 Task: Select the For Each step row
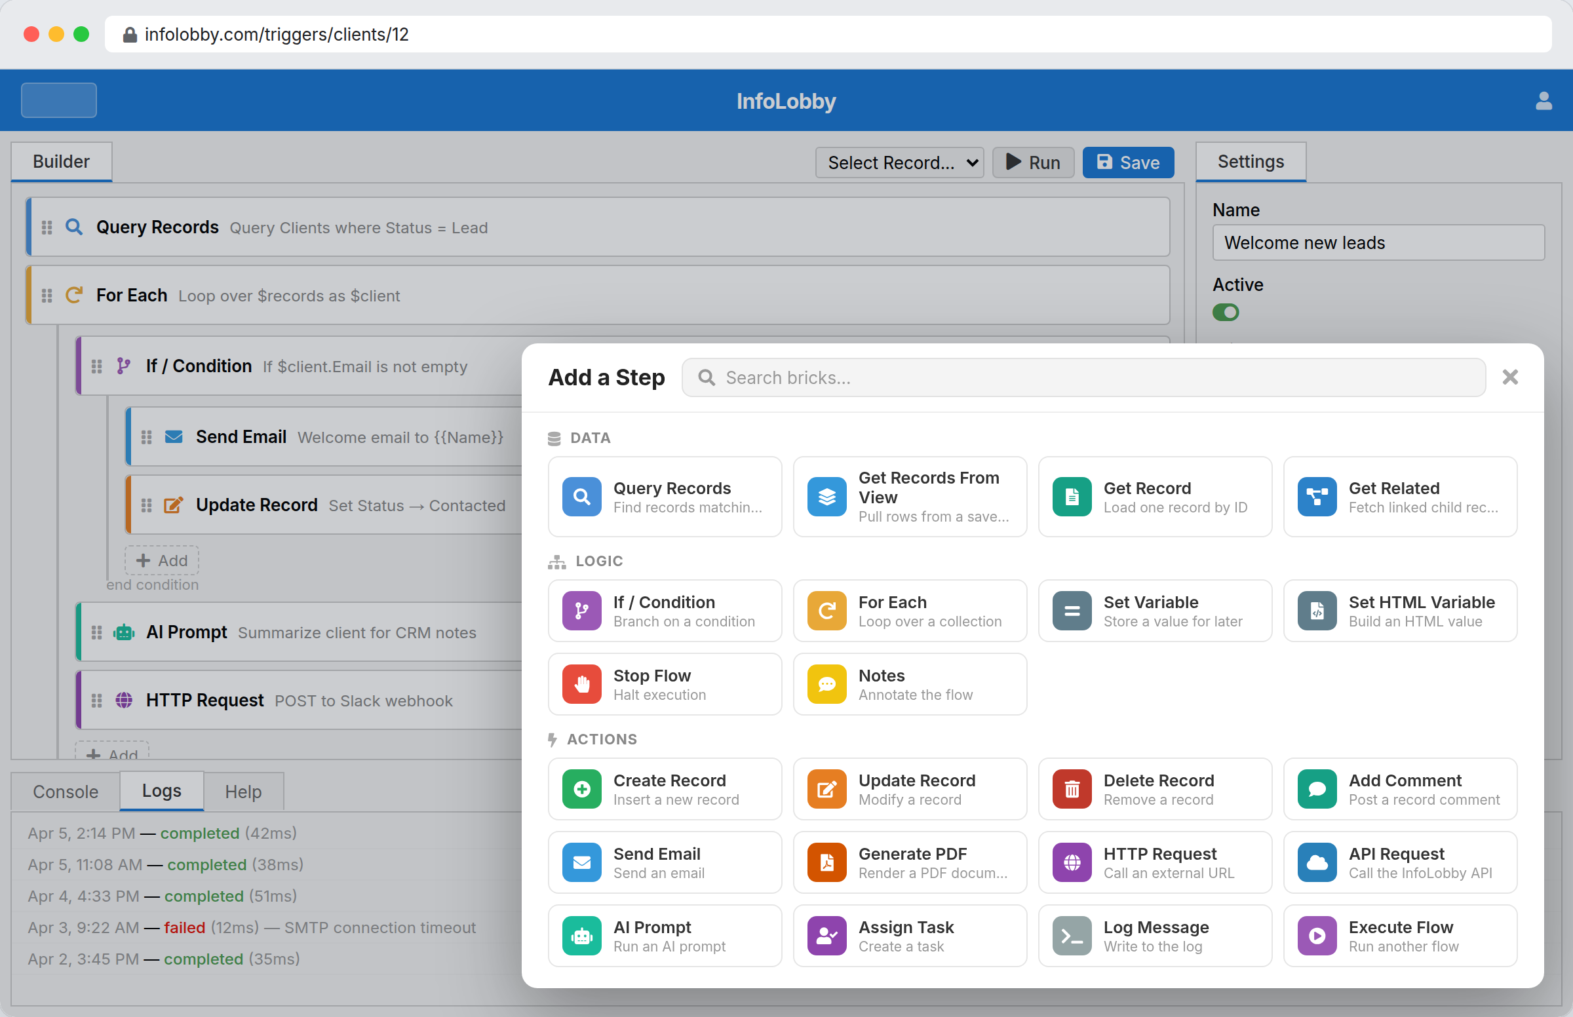[x=598, y=295]
